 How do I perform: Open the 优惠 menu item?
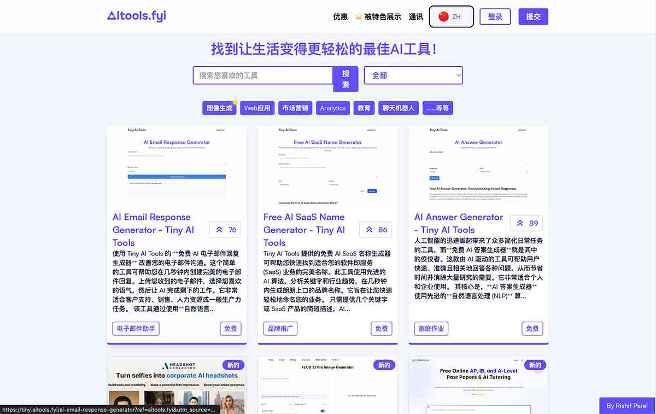click(x=341, y=16)
